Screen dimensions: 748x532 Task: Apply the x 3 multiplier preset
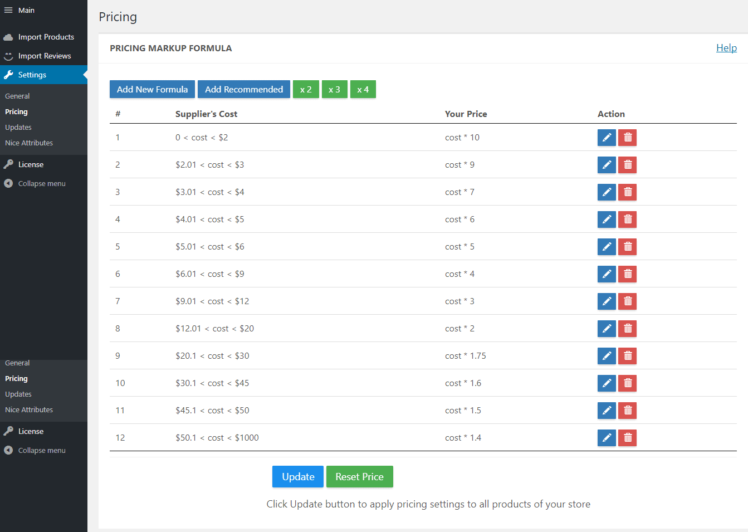pyautogui.click(x=334, y=89)
